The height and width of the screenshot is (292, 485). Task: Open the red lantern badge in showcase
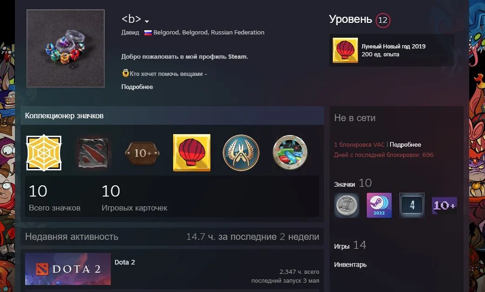coord(192,152)
